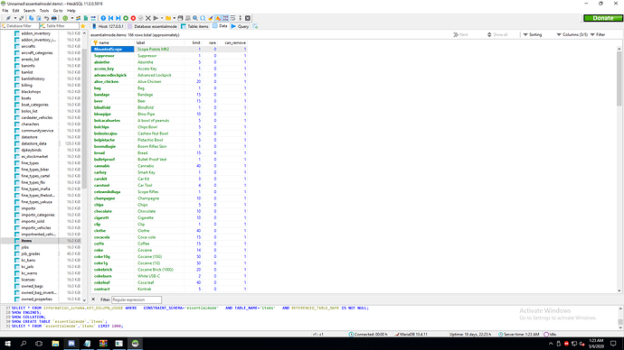
Task: Toggle the highlighted NULL display icon
Action: pyautogui.click(x=218, y=18)
